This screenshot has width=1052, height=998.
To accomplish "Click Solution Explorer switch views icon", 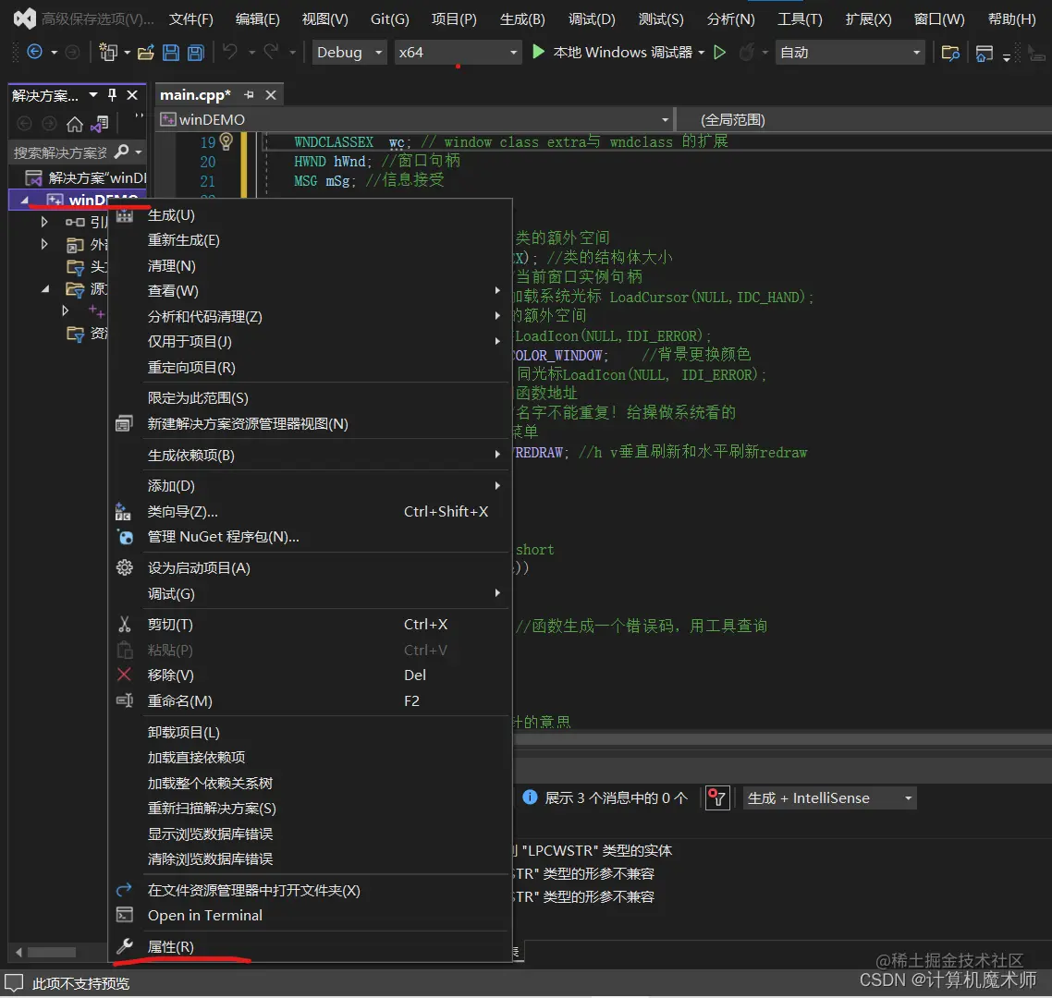I will tap(99, 124).
